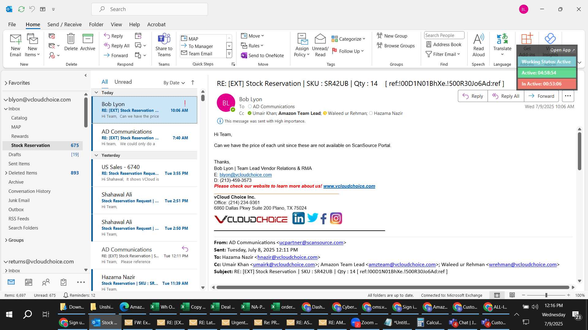The width and height of the screenshot is (588, 330).
Task: Open Address Book from ribbon
Action: [444, 44]
